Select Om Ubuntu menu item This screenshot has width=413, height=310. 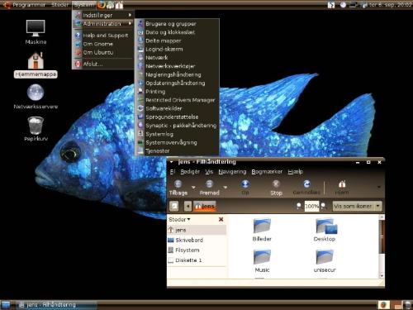(x=103, y=52)
